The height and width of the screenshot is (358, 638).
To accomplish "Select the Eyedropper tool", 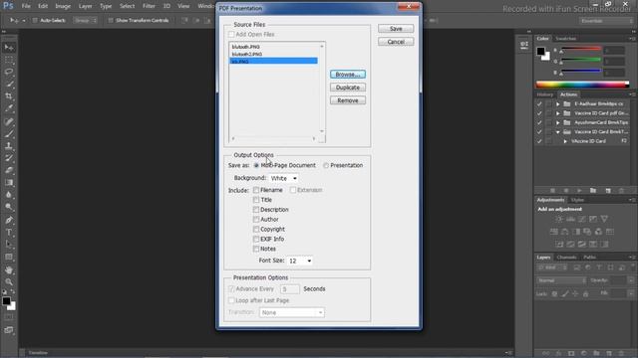I will point(9,108).
